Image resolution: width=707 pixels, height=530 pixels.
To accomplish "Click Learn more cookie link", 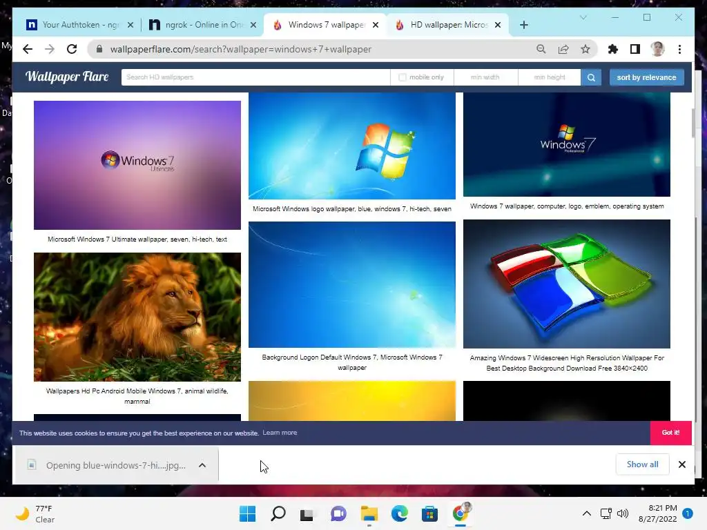I will (280, 433).
